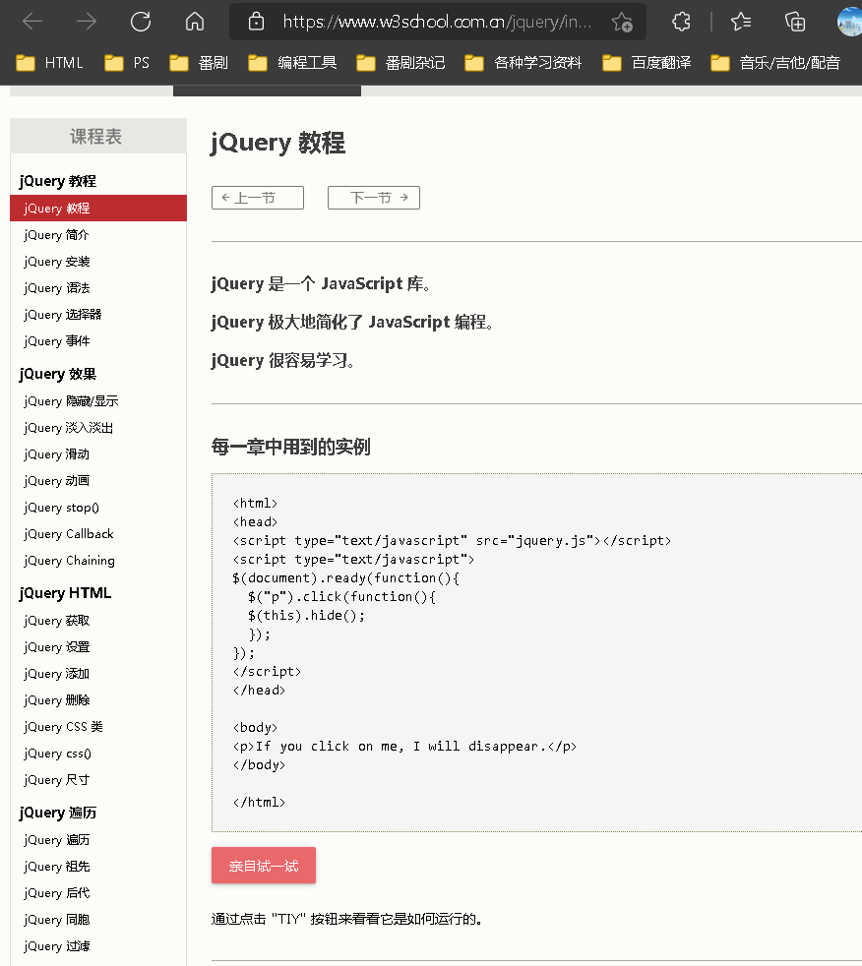Open the jQuery 遍历 link under the 遍历 heading
The height and width of the screenshot is (966, 862).
[x=57, y=840]
